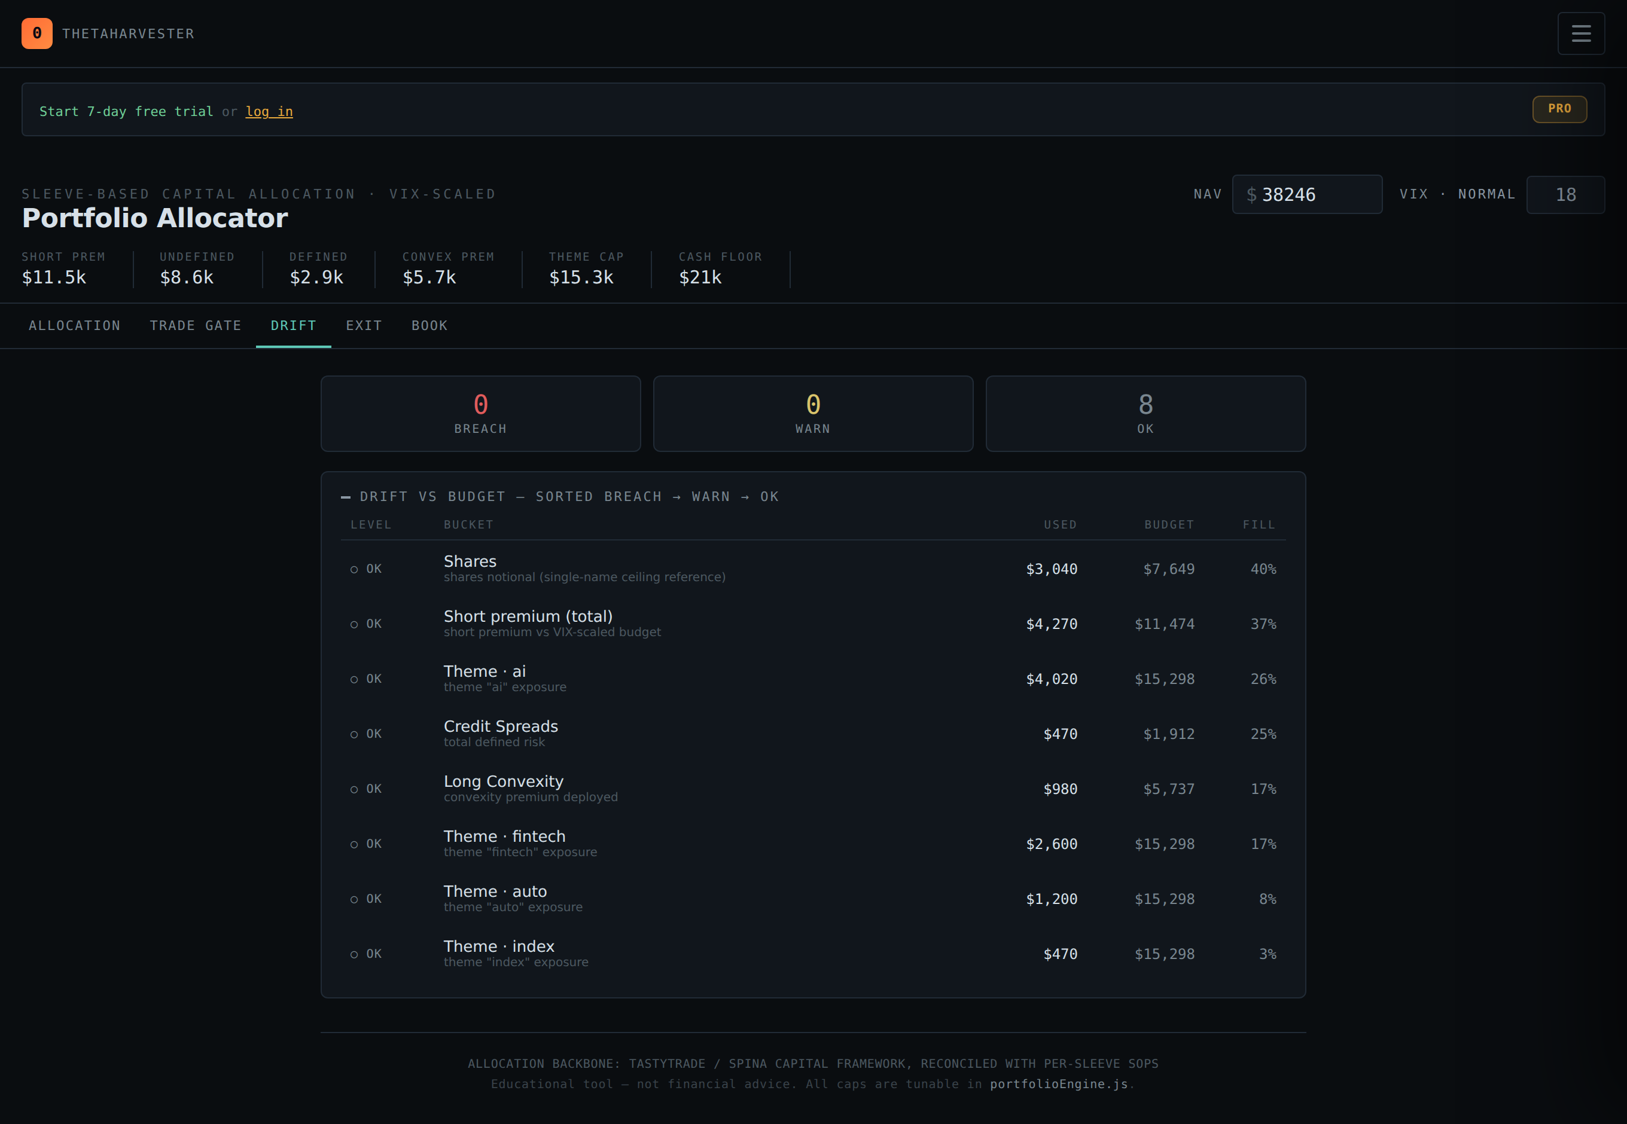Image resolution: width=1627 pixels, height=1124 pixels.
Task: Click the Short Prem $11.5k stat
Action: click(x=63, y=268)
